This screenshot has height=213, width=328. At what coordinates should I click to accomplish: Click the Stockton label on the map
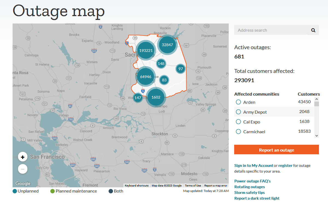click(159, 134)
